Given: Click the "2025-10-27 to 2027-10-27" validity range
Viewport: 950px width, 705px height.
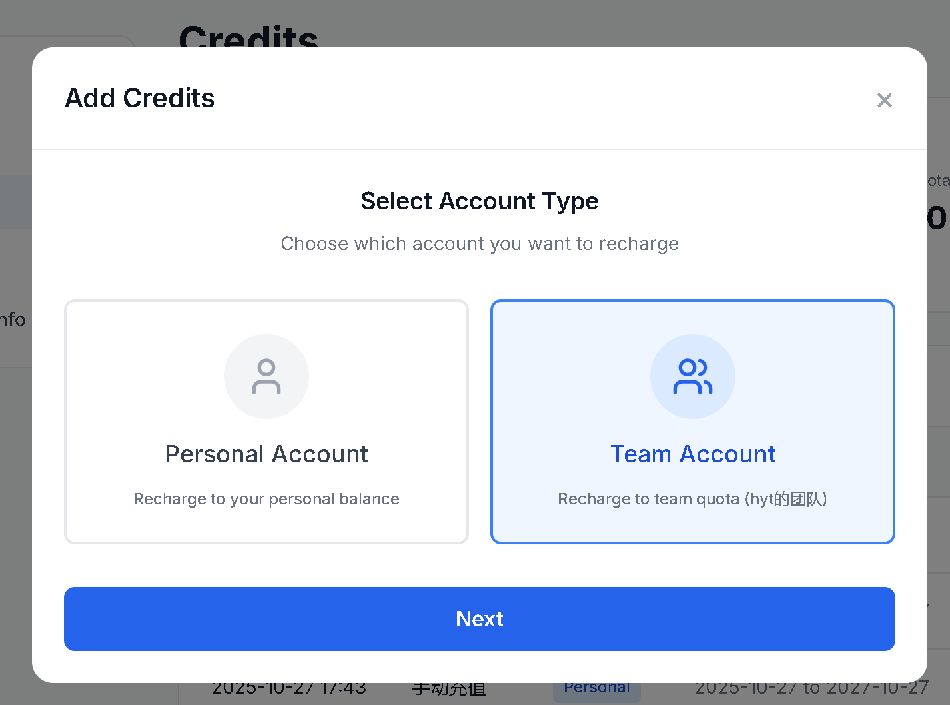Looking at the screenshot, I should pyautogui.click(x=811, y=690).
